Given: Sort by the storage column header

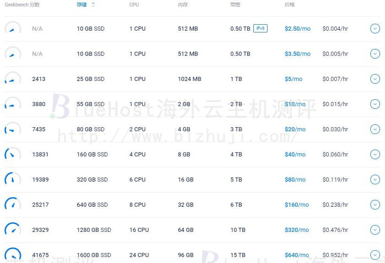Looking at the screenshot, I should [x=81, y=5].
